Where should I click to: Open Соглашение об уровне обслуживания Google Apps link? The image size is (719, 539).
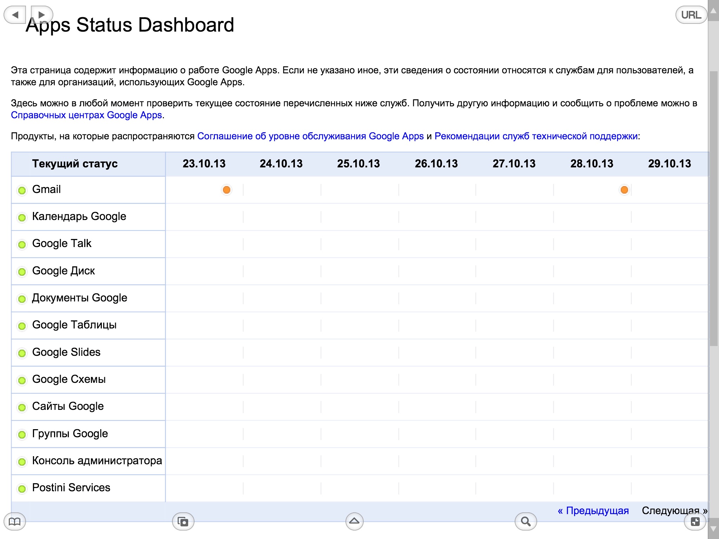310,136
